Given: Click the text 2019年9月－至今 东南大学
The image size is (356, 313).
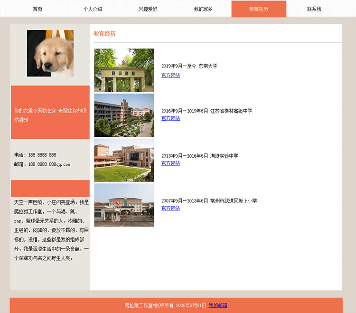Looking at the screenshot, I should [x=189, y=66].
